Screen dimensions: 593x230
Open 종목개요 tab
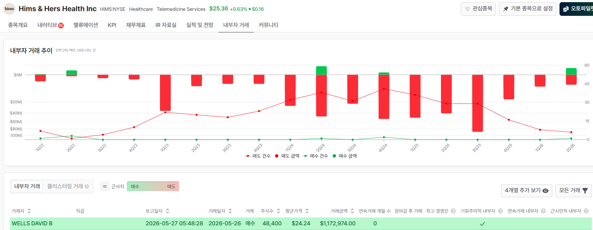coord(18,25)
